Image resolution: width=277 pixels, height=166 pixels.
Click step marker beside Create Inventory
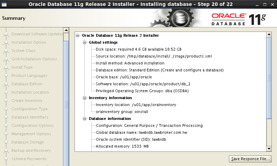[x=6, y=101]
